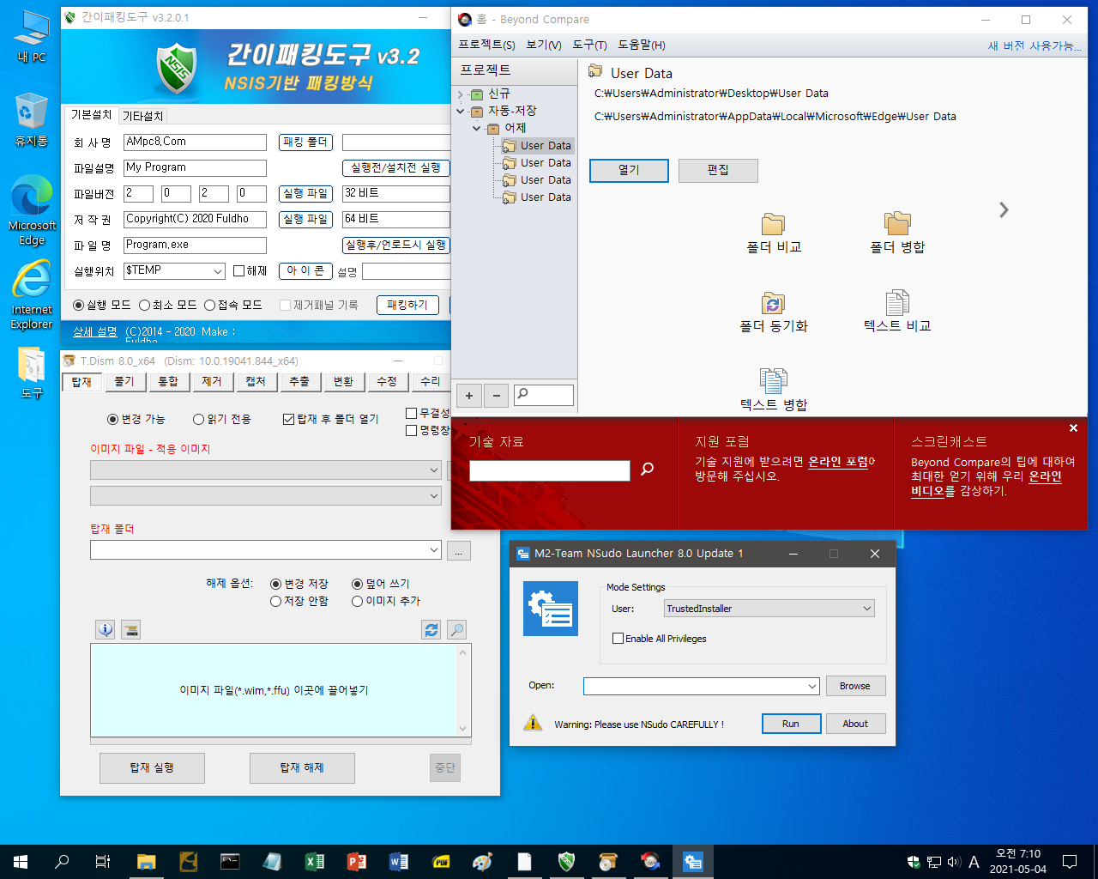Open the NSudo Open combo box dropdown
This screenshot has width=1098, height=879.
812,686
